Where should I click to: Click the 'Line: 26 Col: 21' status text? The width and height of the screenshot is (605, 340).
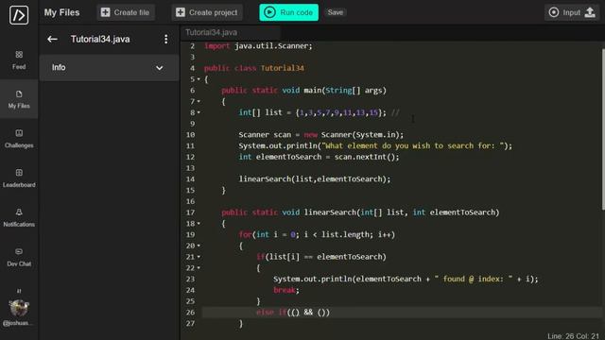pos(573,336)
